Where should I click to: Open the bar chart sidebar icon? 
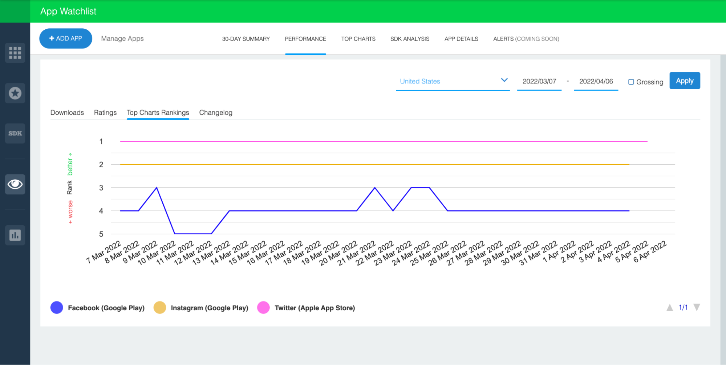pos(15,235)
